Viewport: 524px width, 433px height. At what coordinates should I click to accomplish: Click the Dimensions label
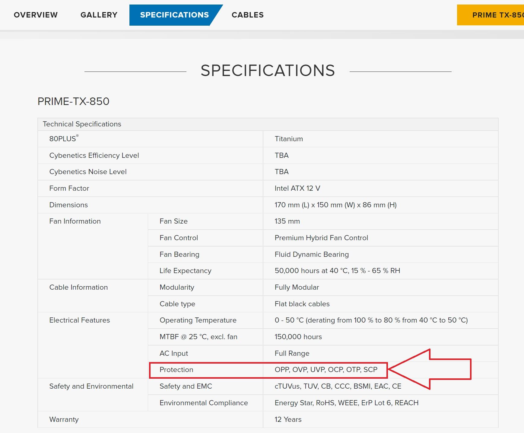coord(68,205)
